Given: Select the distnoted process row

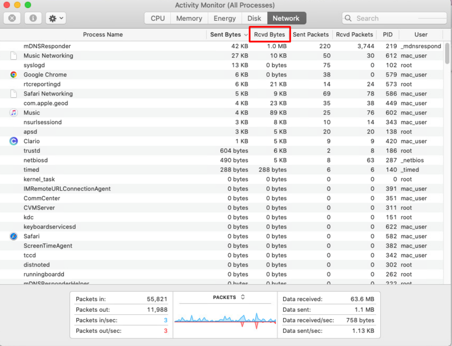Looking at the screenshot, I should pyautogui.click(x=222, y=264).
